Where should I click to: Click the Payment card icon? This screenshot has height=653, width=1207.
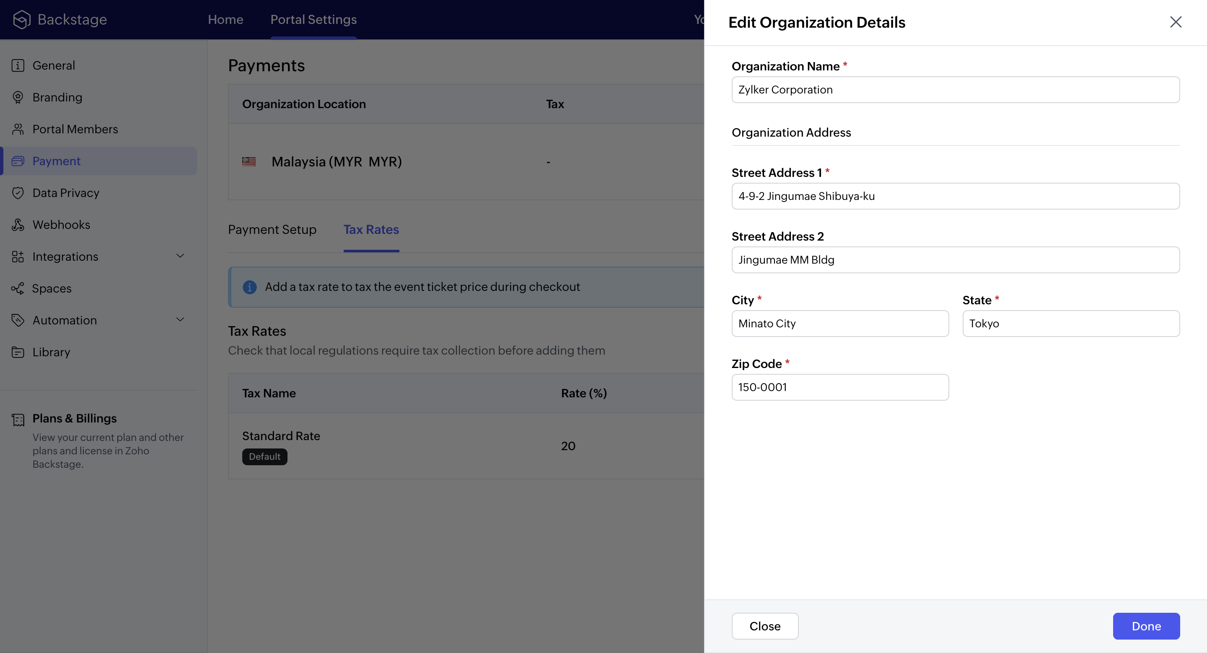click(x=18, y=161)
